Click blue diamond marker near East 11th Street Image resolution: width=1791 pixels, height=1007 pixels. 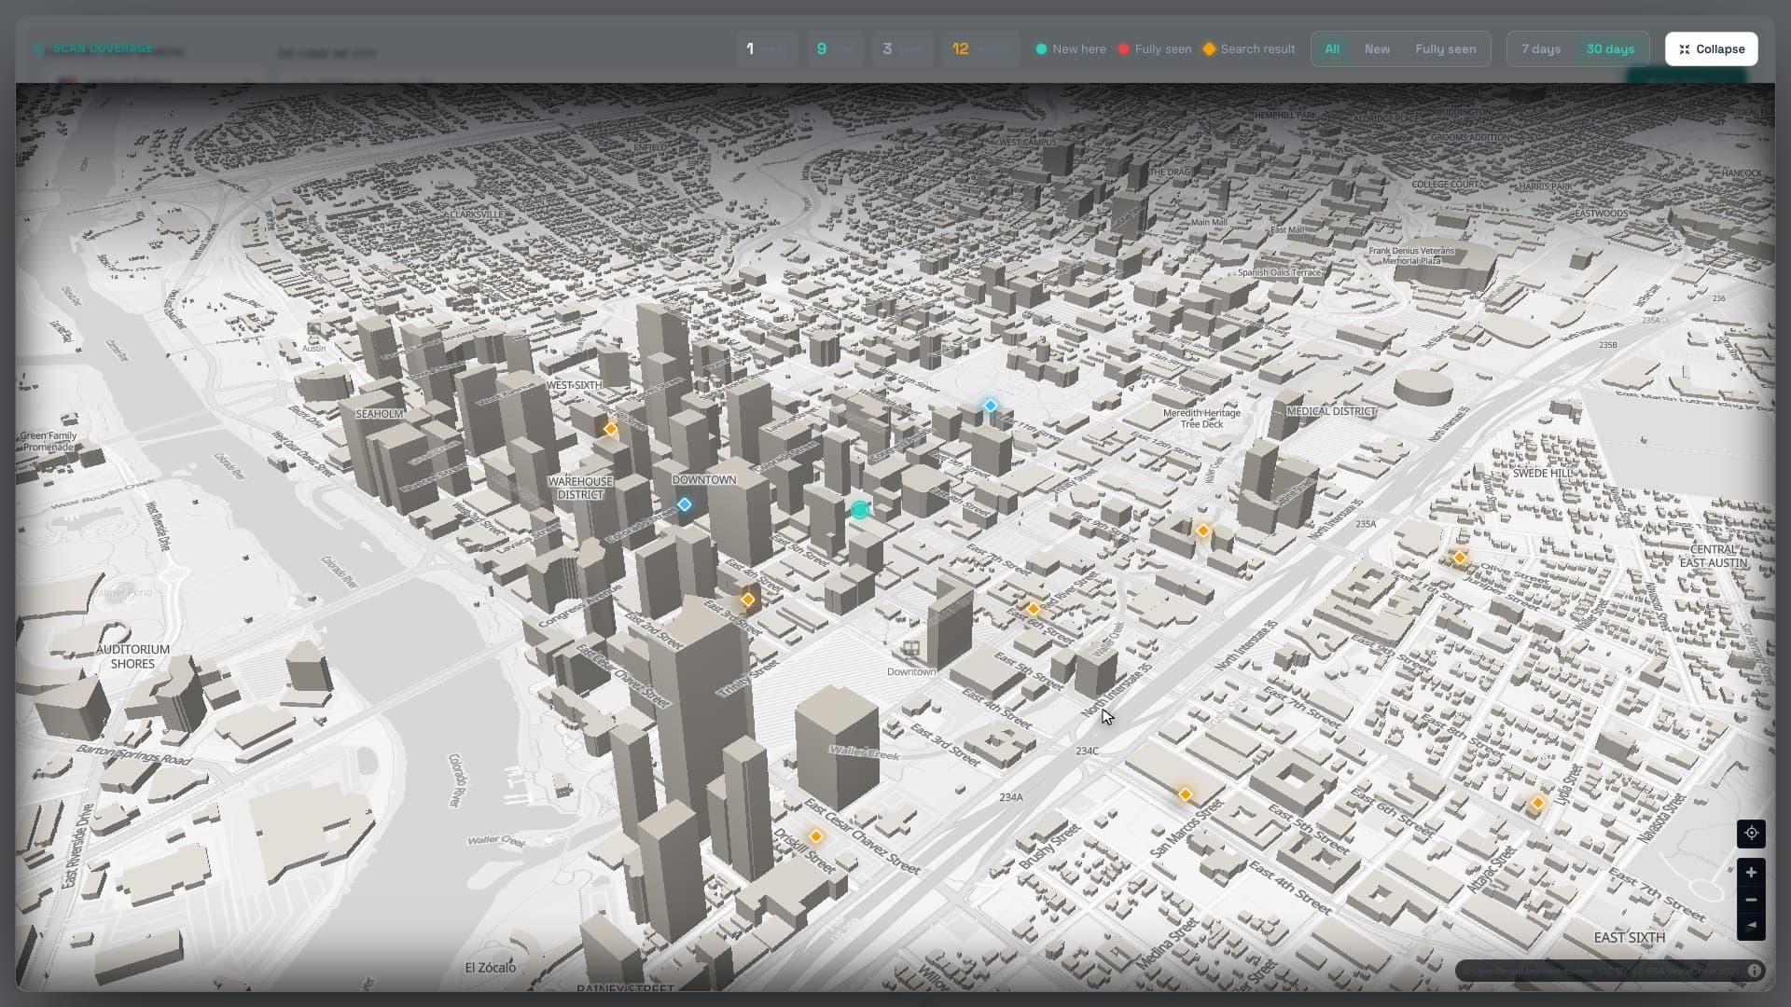pos(991,406)
